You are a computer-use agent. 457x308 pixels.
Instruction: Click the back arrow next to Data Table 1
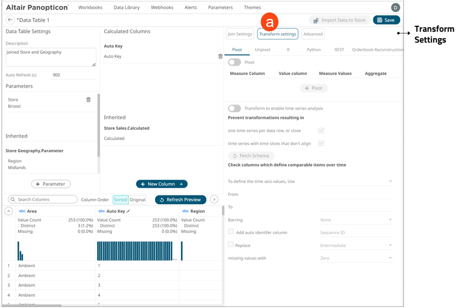pos(10,20)
